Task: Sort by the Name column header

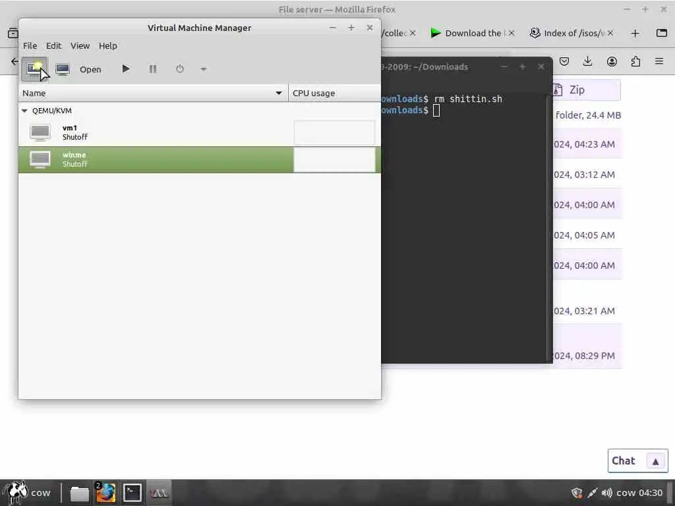Action: point(153,93)
